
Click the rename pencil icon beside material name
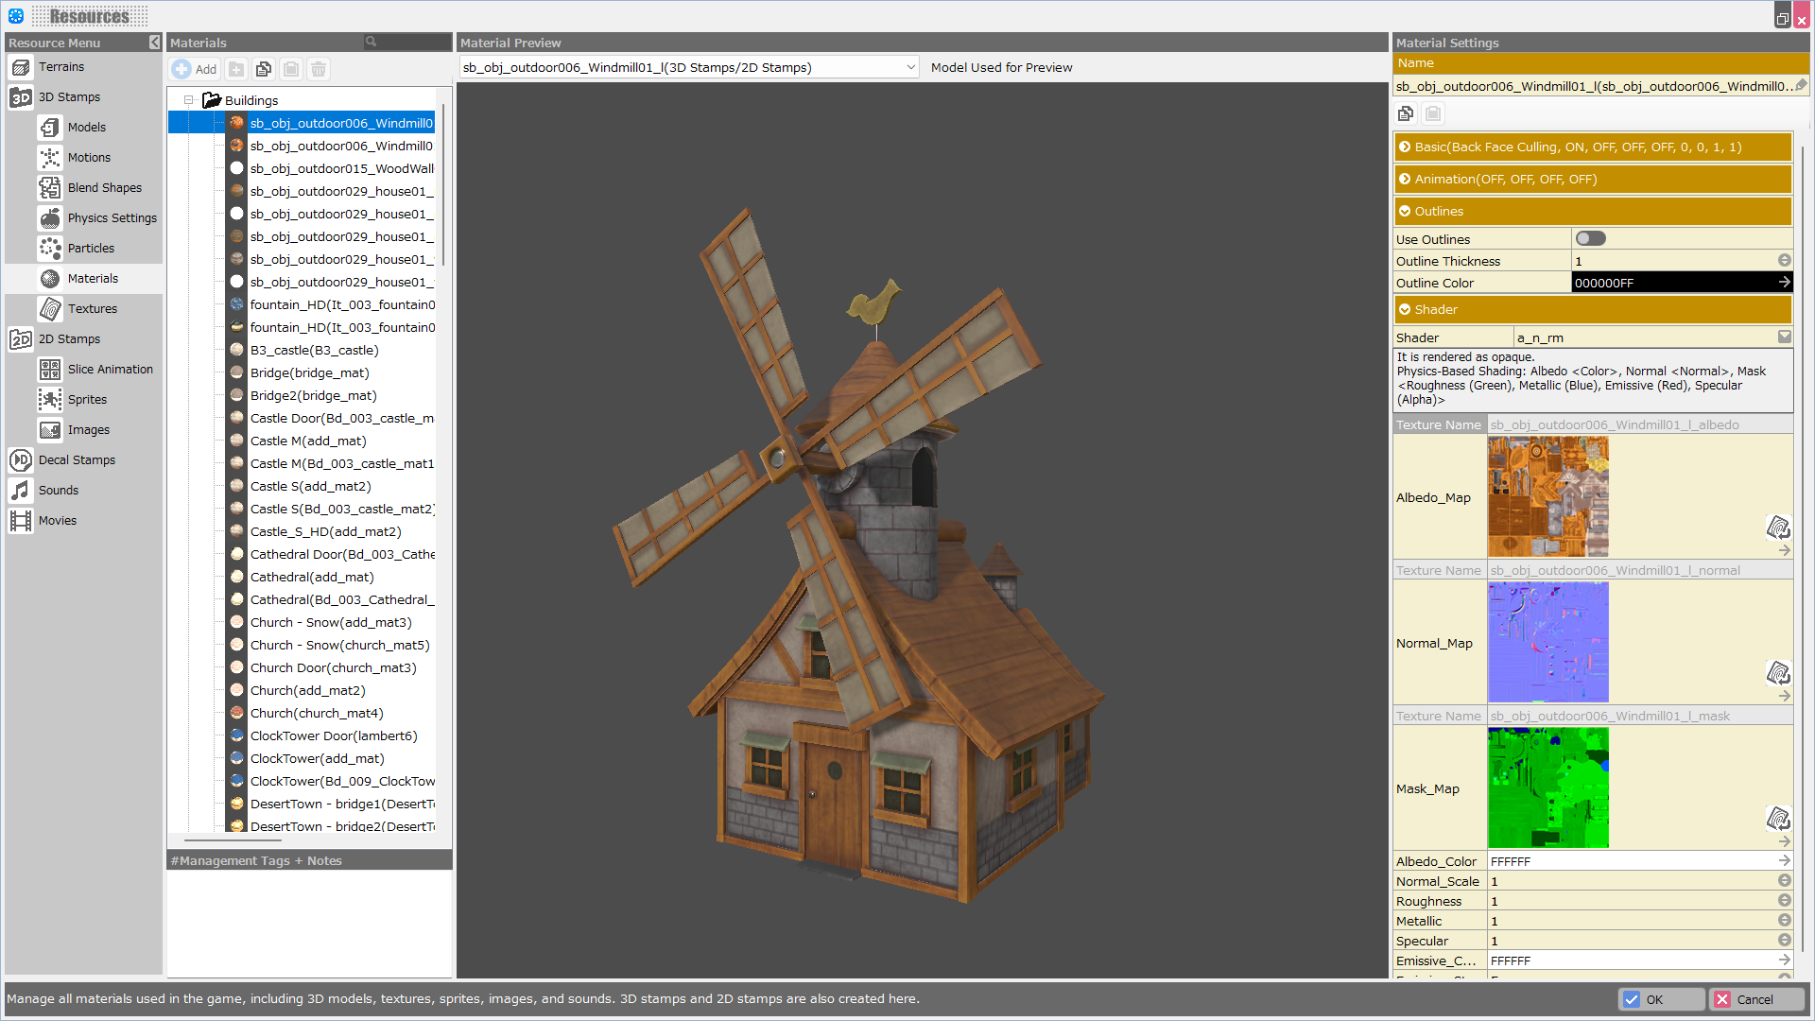pos(1801,86)
